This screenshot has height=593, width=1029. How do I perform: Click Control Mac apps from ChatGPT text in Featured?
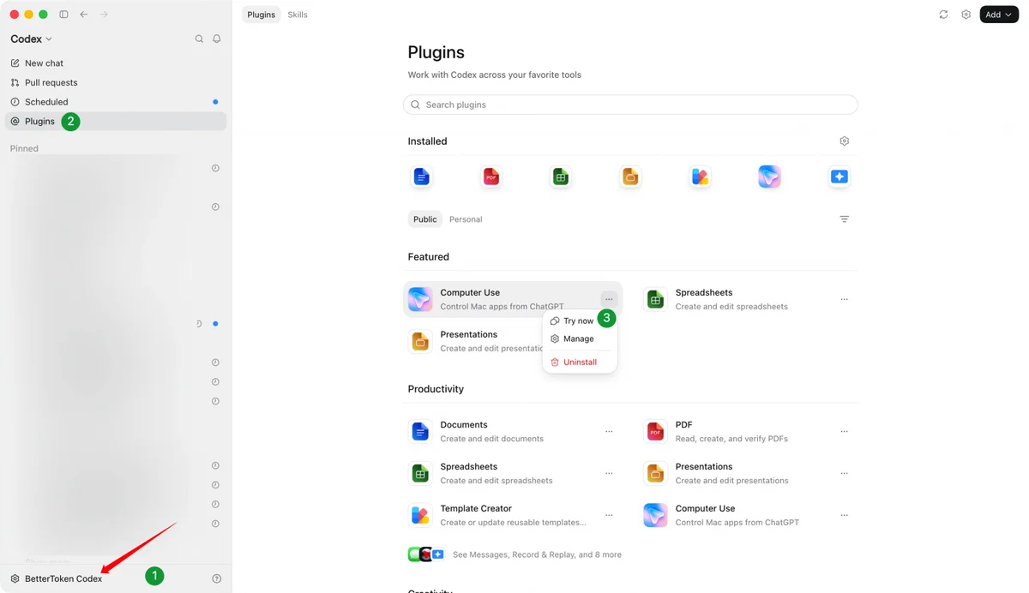click(502, 306)
